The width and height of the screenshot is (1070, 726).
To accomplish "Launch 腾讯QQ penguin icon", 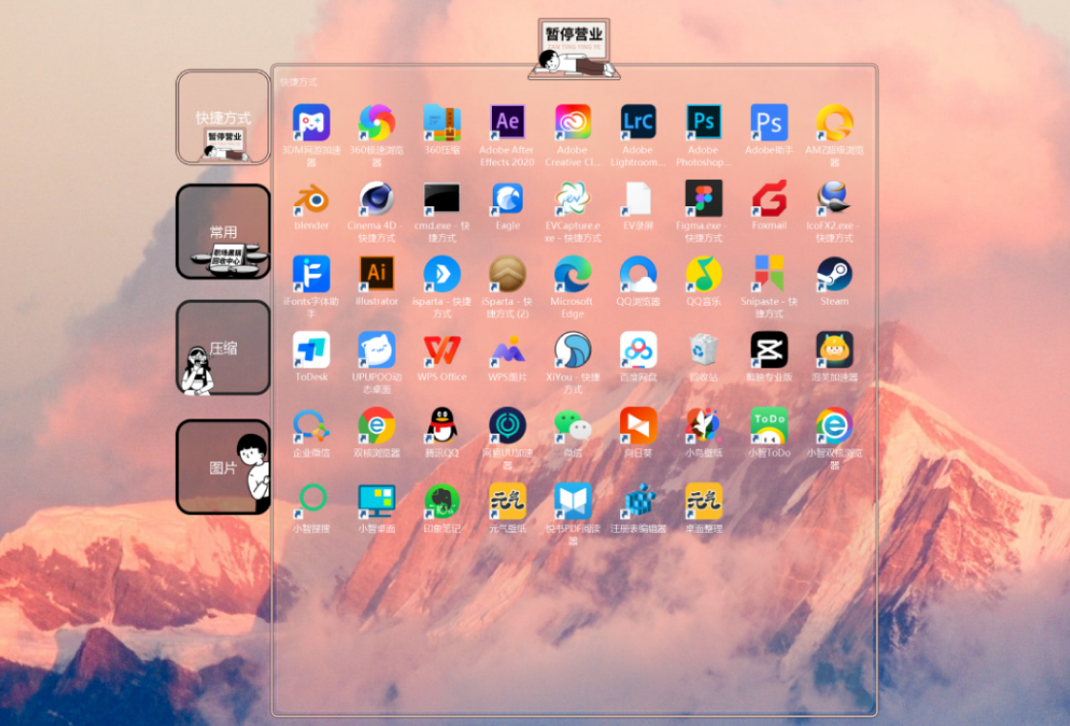I will coord(441,425).
